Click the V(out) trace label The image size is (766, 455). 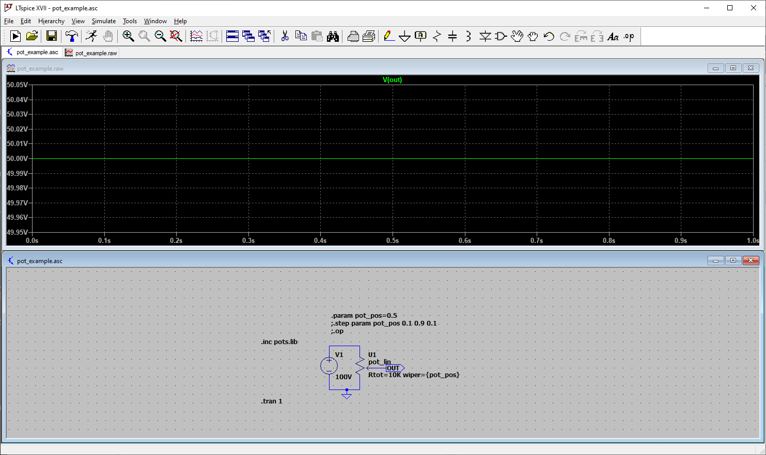click(392, 79)
